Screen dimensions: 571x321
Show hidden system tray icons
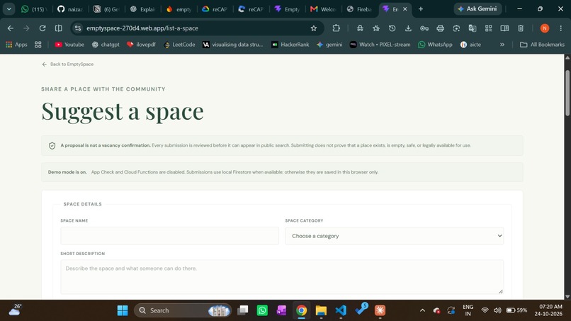click(422, 310)
